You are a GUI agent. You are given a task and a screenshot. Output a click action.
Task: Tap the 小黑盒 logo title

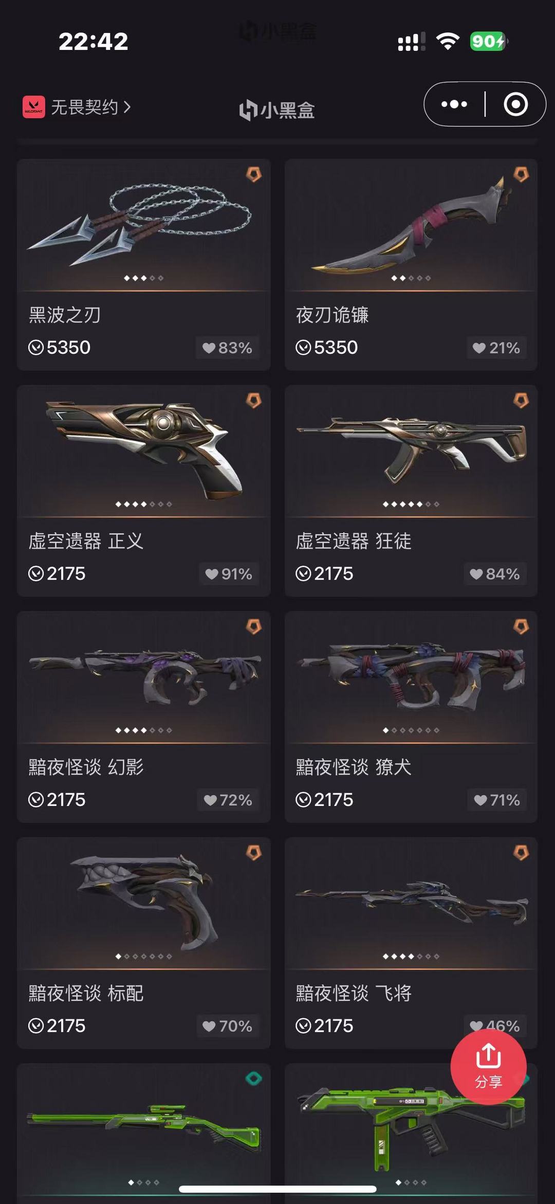[277, 110]
